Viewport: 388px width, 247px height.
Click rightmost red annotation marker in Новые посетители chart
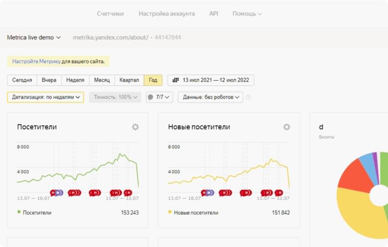pos(279,193)
